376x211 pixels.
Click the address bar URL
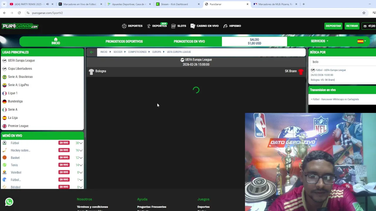pyautogui.click(x=47, y=13)
